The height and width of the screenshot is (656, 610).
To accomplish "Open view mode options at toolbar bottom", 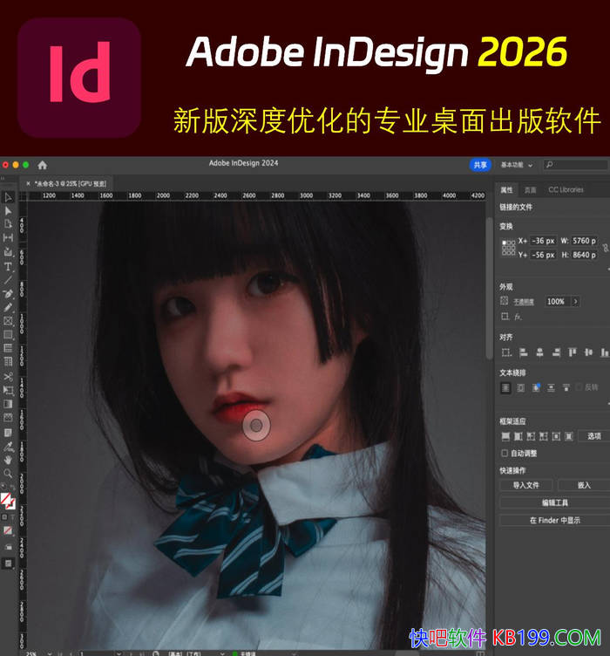I will point(8,564).
